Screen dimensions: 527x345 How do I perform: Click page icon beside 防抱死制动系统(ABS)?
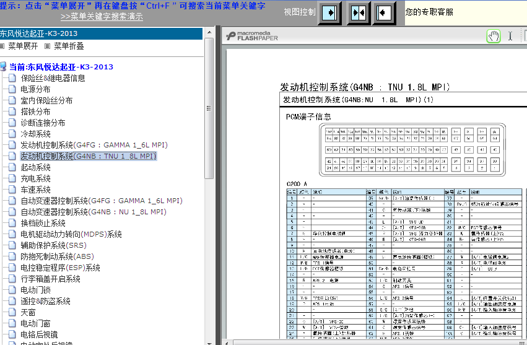[12, 256]
